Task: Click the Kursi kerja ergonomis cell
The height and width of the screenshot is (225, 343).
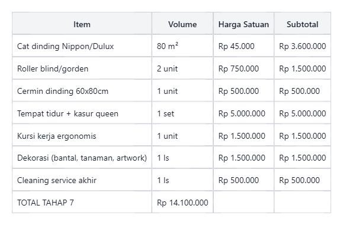Action: pyautogui.click(x=82, y=136)
